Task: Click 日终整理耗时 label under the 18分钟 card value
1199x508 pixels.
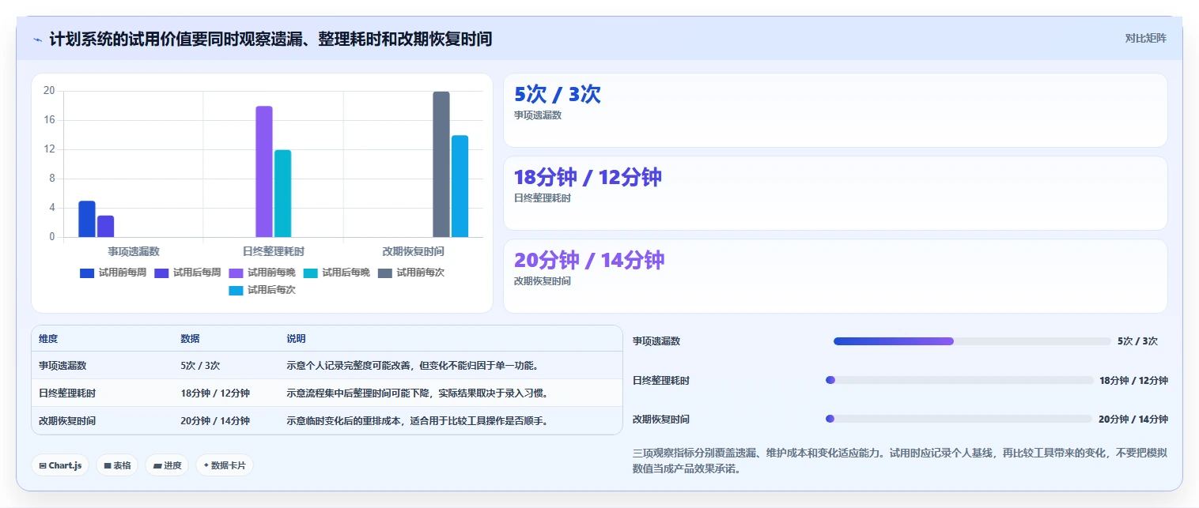Action: (543, 198)
